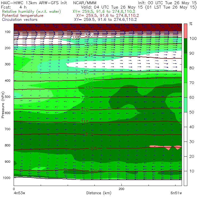Select the blue XY coordinates line
Viewport: 198px width, 198px height.
105,20
